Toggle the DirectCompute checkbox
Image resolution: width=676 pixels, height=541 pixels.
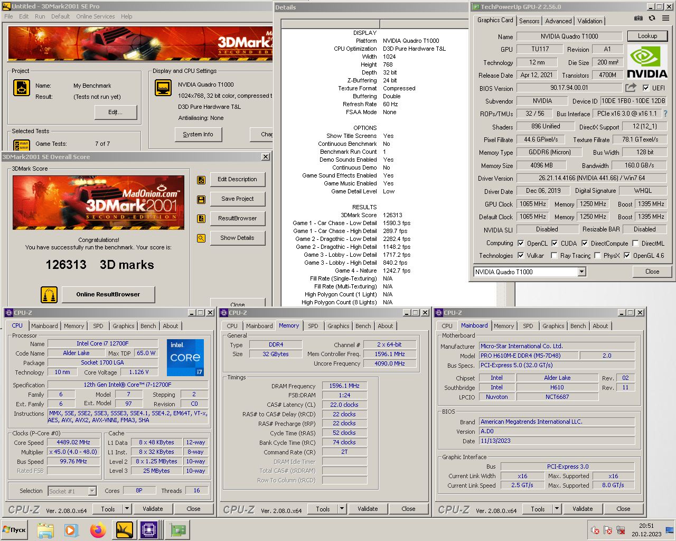tap(585, 244)
